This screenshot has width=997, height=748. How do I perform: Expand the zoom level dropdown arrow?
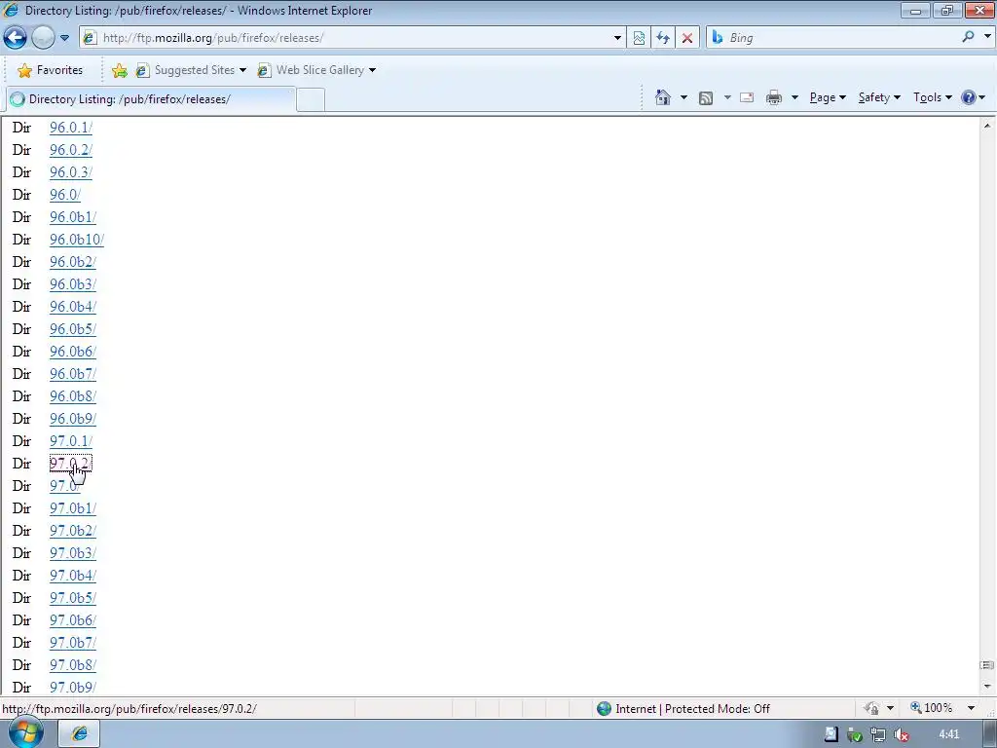click(x=971, y=708)
